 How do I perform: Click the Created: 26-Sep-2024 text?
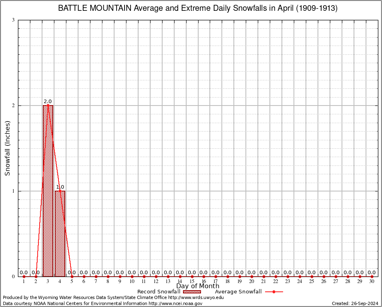pos(355,303)
